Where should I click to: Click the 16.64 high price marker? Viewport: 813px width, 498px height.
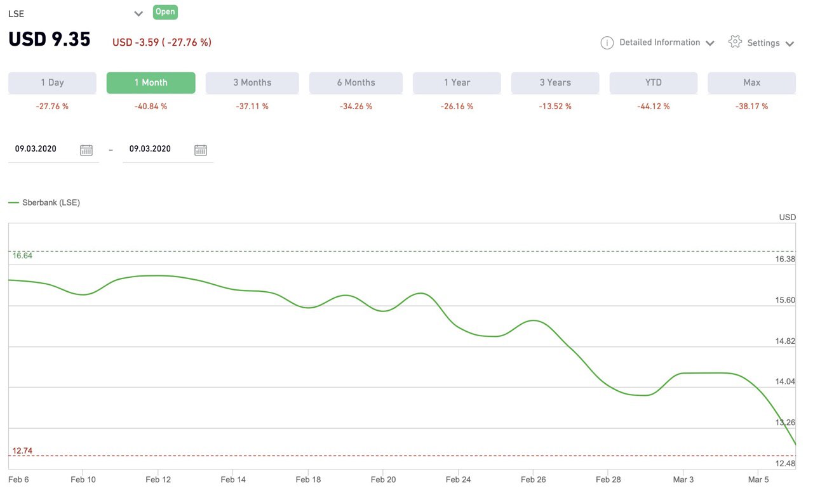(22, 256)
